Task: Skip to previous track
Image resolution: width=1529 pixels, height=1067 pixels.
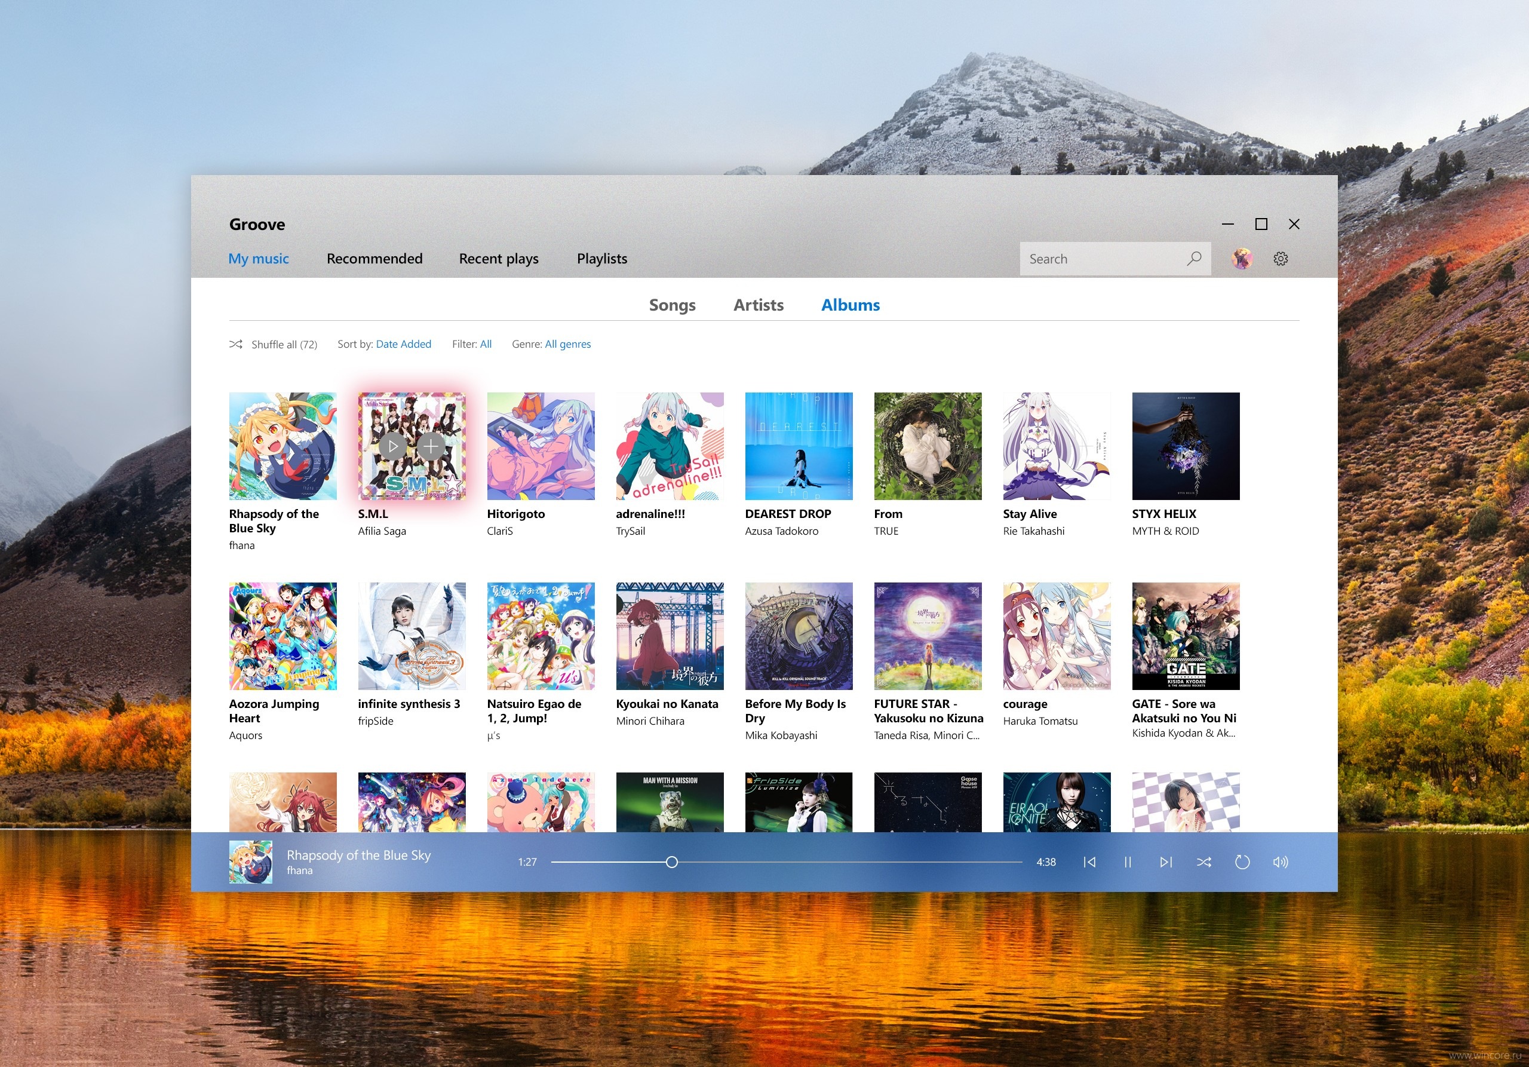Action: pos(1089,862)
